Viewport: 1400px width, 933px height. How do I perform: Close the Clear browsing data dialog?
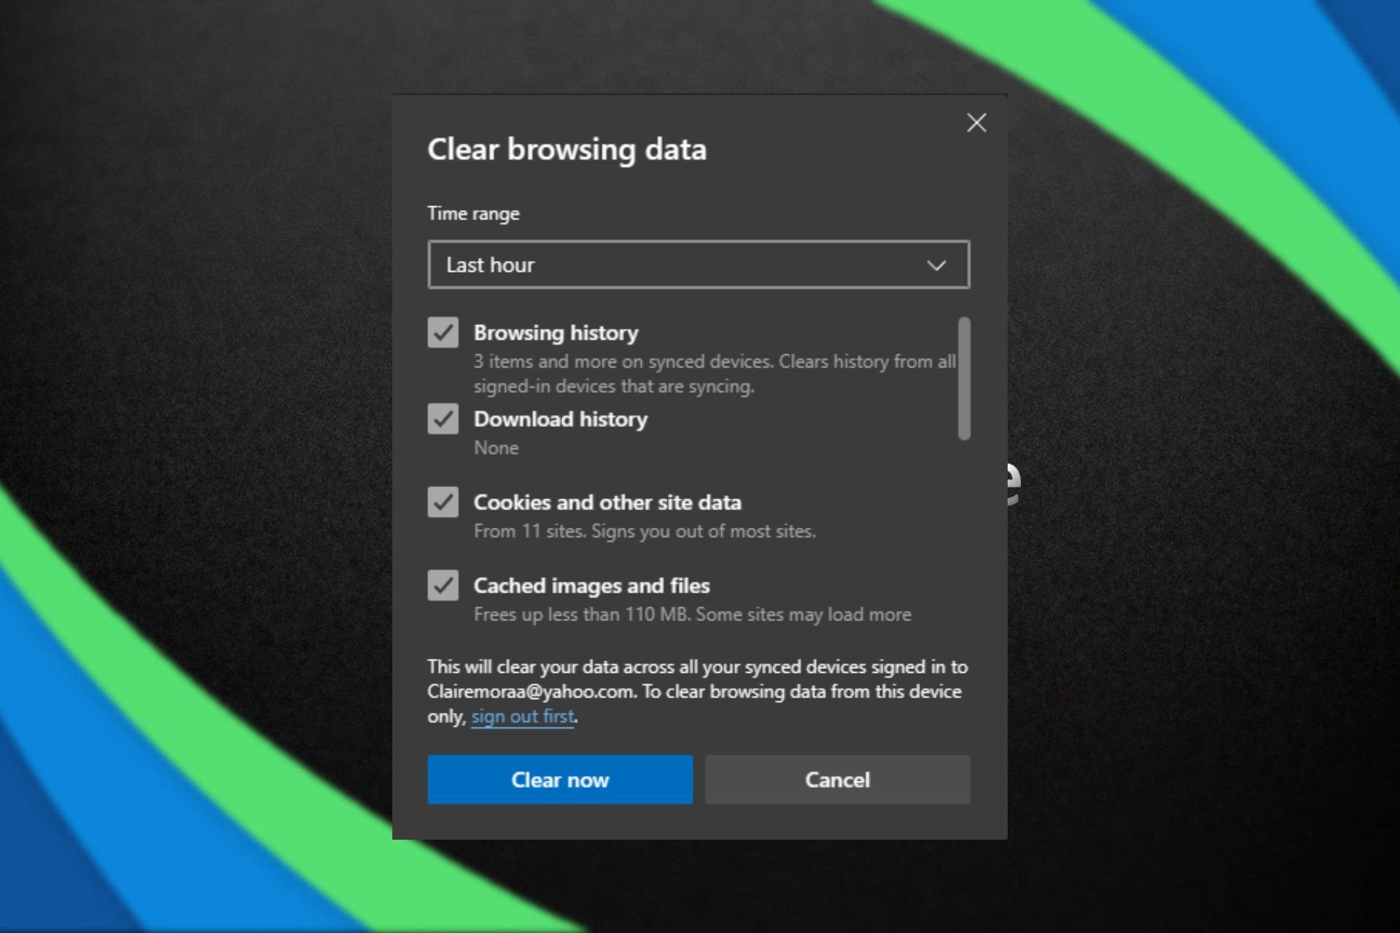click(x=976, y=123)
